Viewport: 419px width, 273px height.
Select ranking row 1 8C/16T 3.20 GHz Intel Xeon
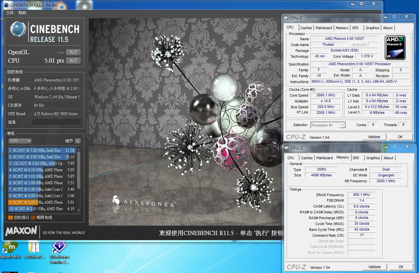coord(42,150)
